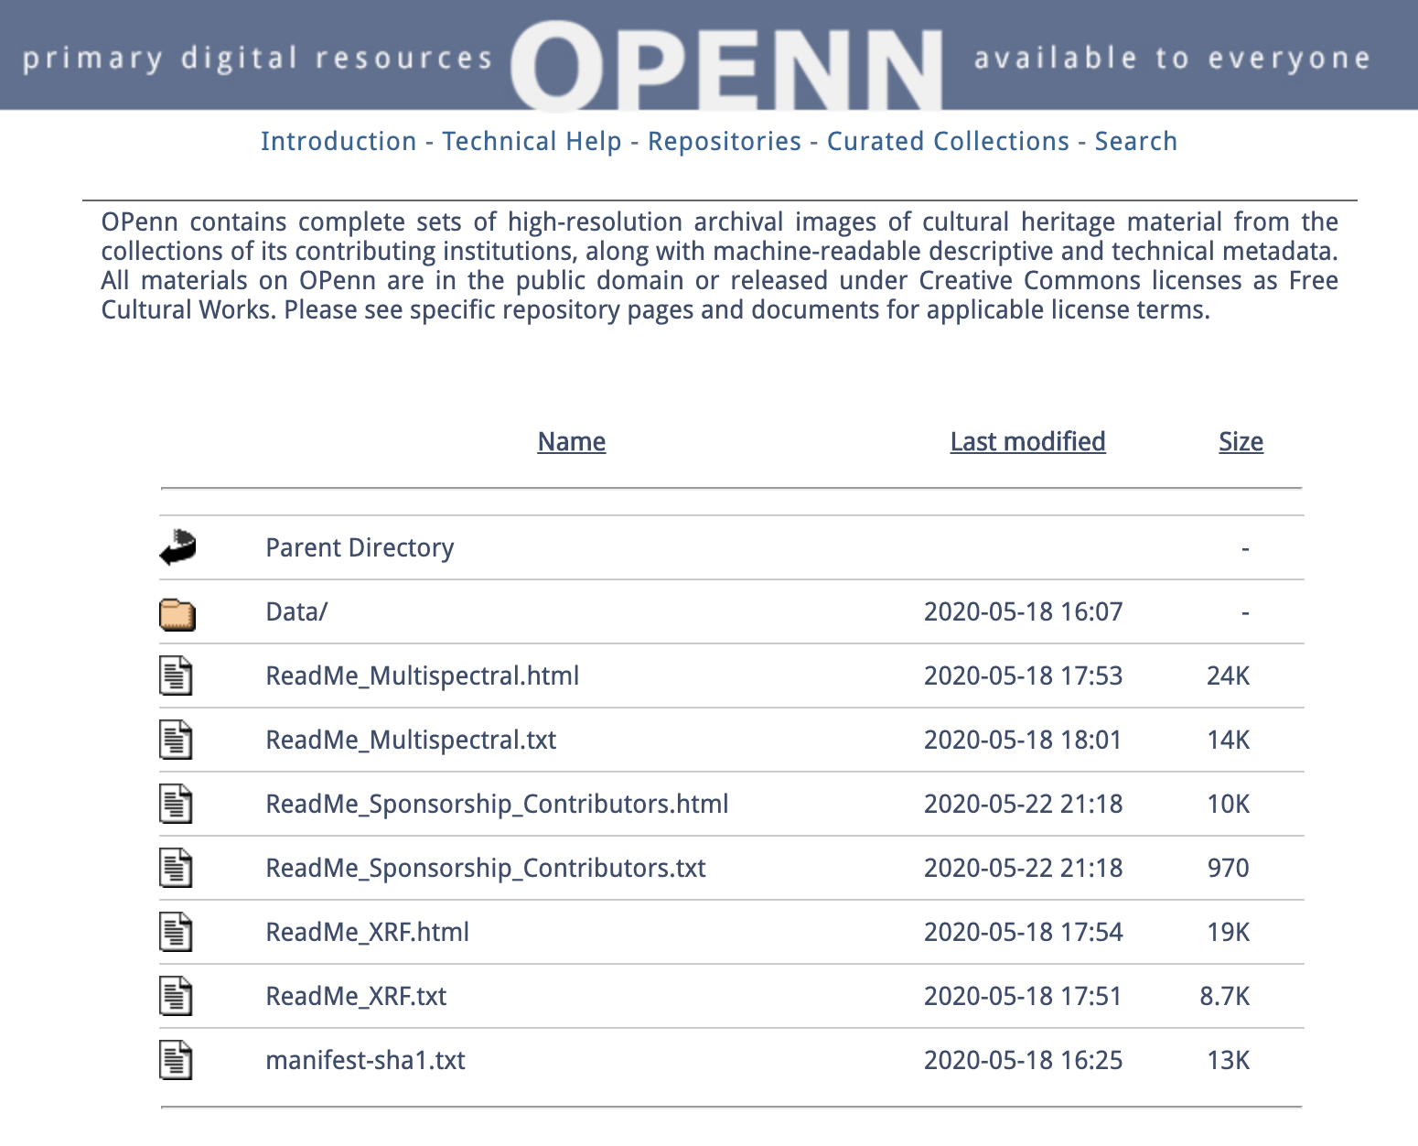Navigate to Technical Help
1418x1146 pixels.
coord(531,142)
